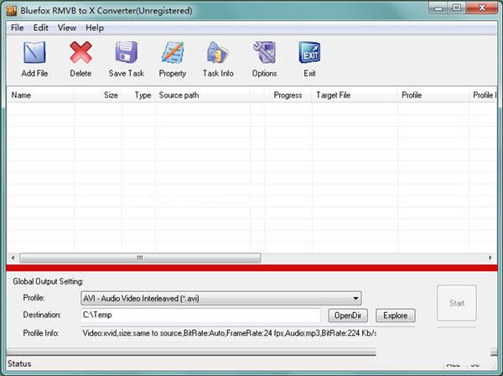Viewport: 503px width, 376px height.
Task: Click the scrollbar left arrow
Action: (x=13, y=258)
